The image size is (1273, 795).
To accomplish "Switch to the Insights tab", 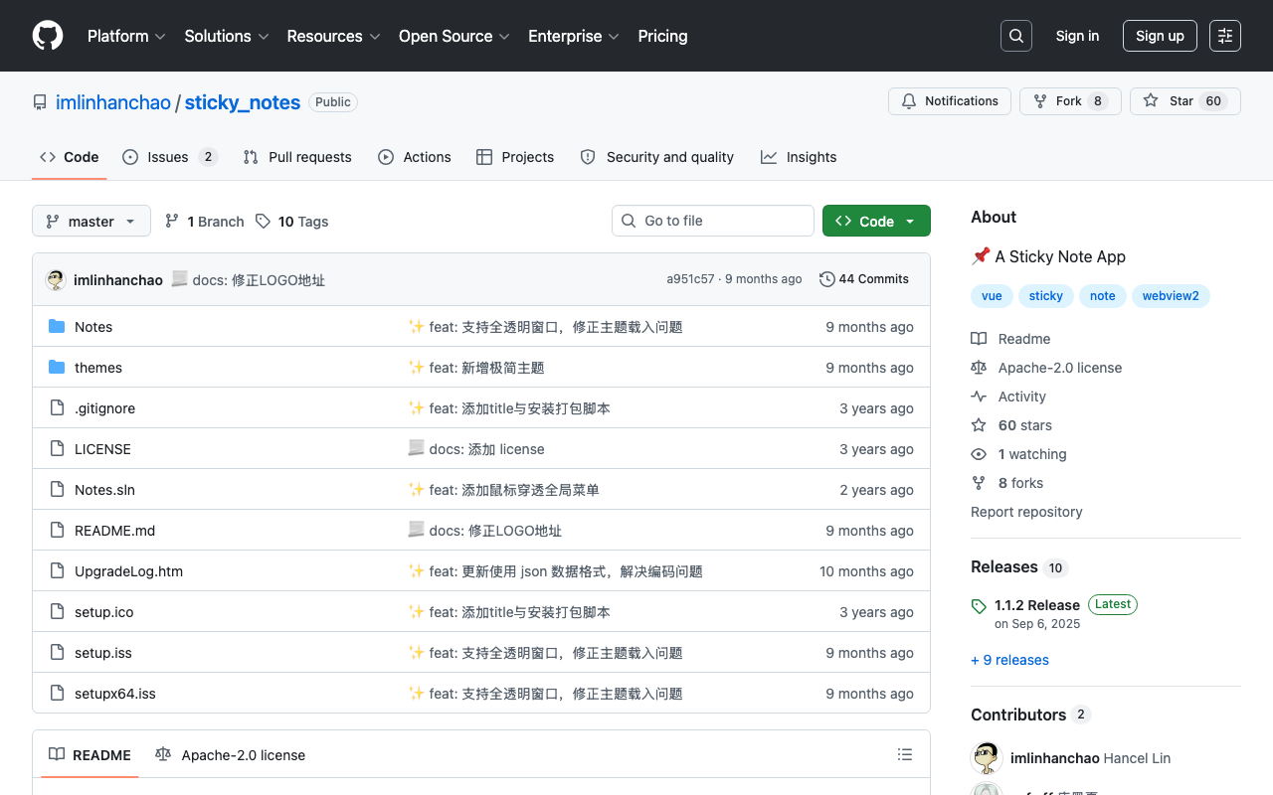I will 799,157.
